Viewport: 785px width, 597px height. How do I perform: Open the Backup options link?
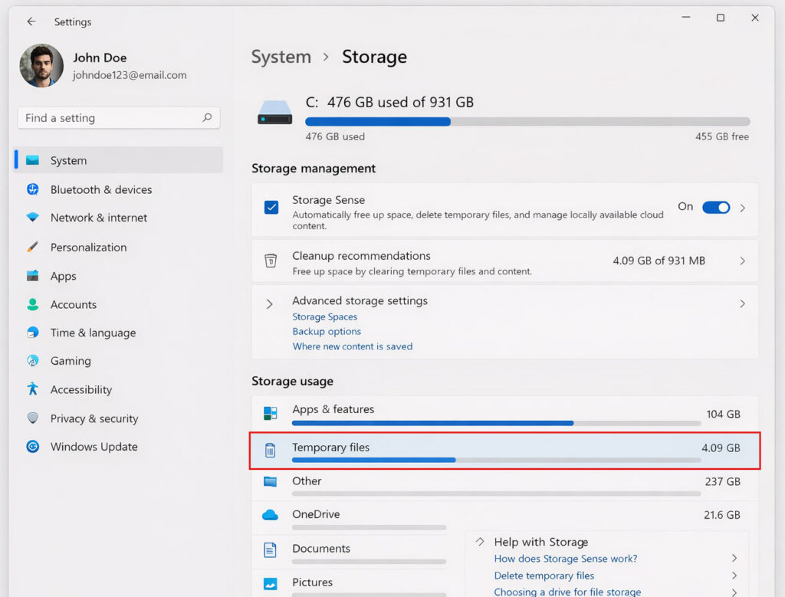pyautogui.click(x=327, y=332)
